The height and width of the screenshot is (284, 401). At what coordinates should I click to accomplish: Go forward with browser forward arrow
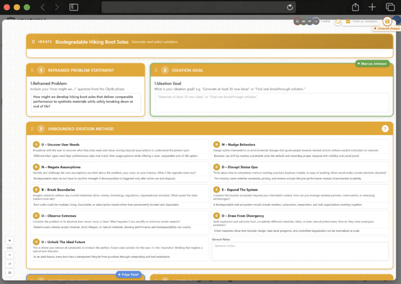pos(56,7)
